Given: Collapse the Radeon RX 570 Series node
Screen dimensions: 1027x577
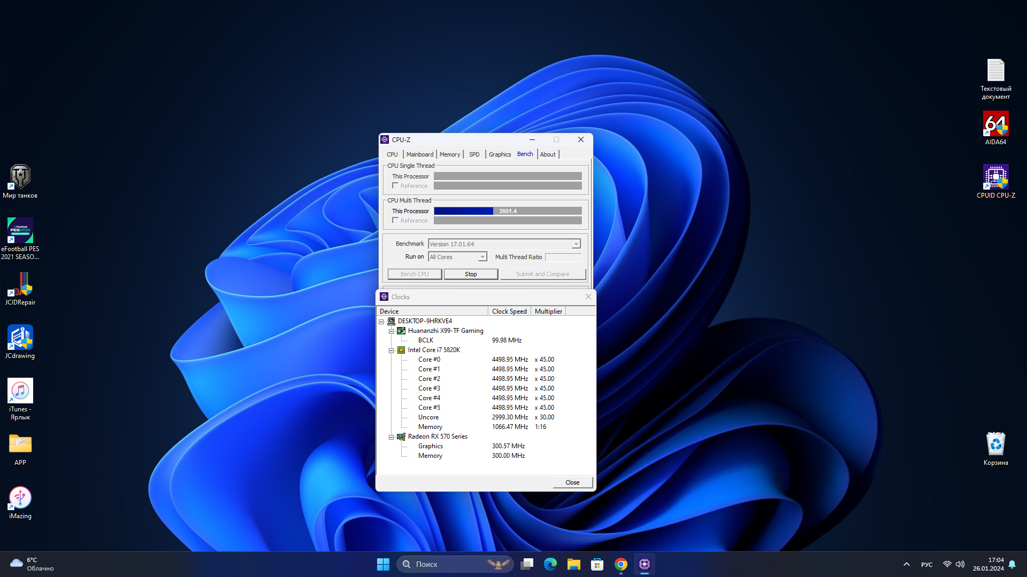Looking at the screenshot, I should 391,437.
